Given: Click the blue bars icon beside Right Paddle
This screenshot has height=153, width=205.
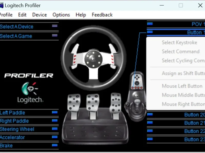Looking at the screenshot, I should point(55,121).
